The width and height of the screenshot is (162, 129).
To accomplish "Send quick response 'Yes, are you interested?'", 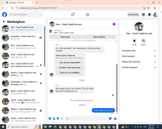I will (70, 62).
